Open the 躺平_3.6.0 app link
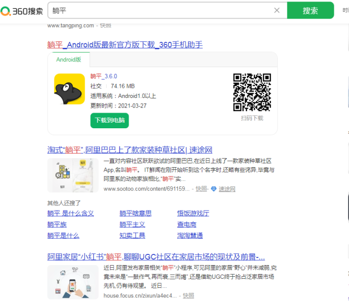Viewport: 349px width, 304px height. 103,76
